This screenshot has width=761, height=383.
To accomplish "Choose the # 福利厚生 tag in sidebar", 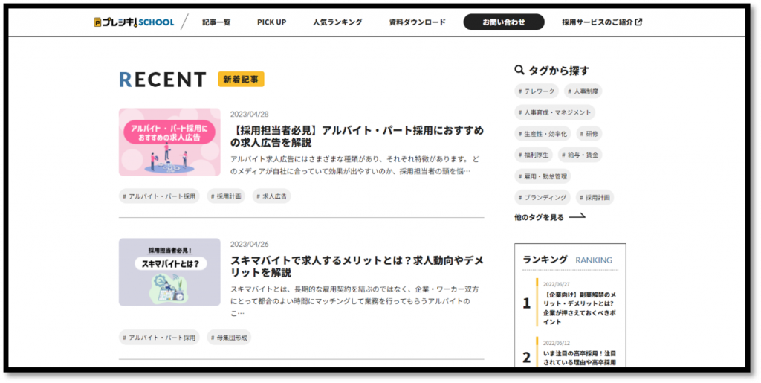I will (533, 155).
